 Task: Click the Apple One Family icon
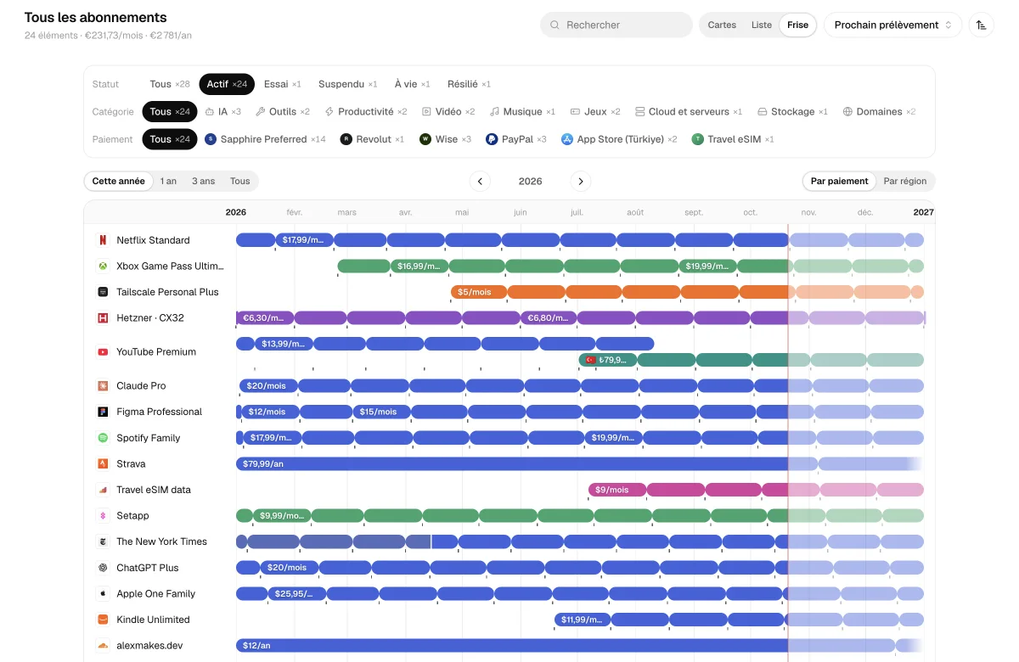[x=103, y=594]
